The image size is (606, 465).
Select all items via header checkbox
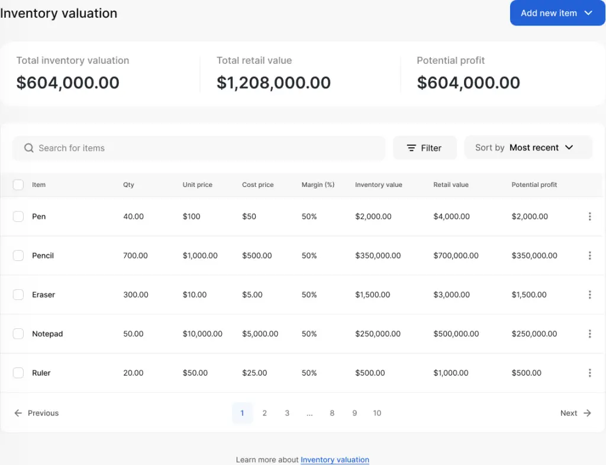[x=18, y=185]
